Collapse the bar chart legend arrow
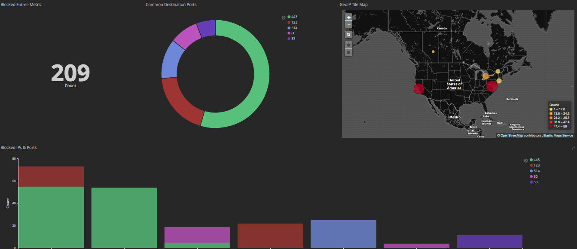 [x=526, y=161]
